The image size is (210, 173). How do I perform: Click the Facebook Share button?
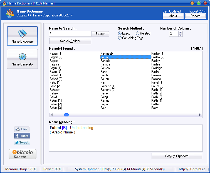[22, 136]
